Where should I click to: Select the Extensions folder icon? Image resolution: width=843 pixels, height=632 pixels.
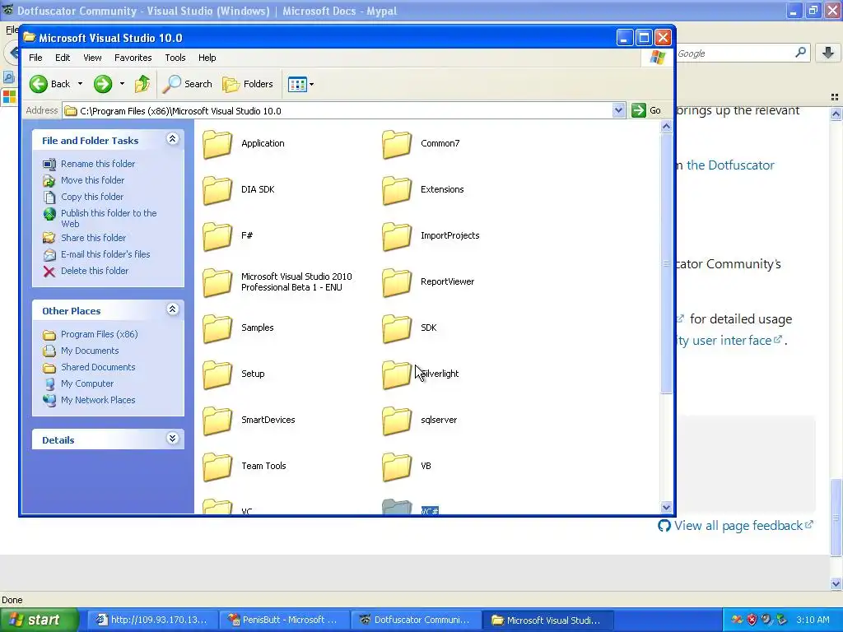coord(397,190)
